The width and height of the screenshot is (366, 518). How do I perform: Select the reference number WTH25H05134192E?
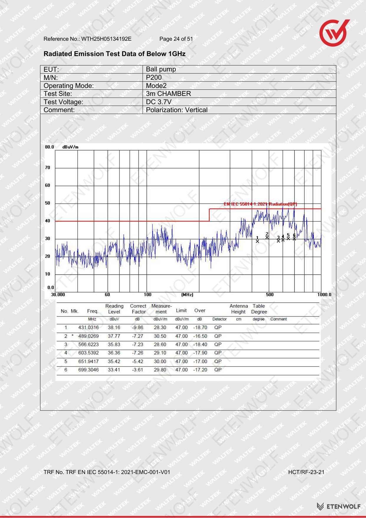pos(106,39)
